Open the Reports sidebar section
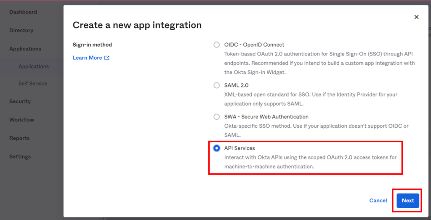431x220 pixels. (19, 139)
